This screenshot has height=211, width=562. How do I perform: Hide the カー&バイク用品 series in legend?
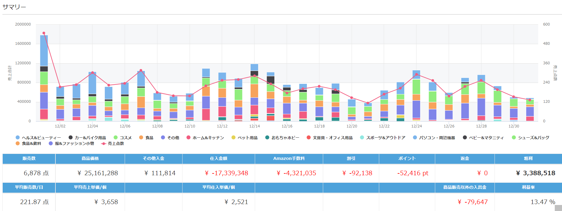71,138
